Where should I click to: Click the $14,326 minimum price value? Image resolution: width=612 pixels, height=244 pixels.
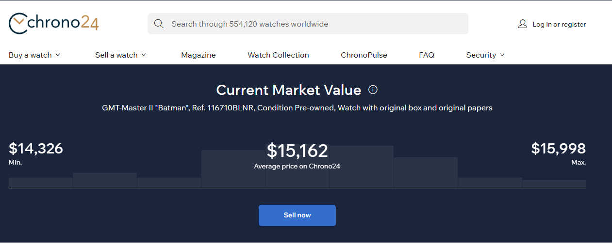pos(36,148)
